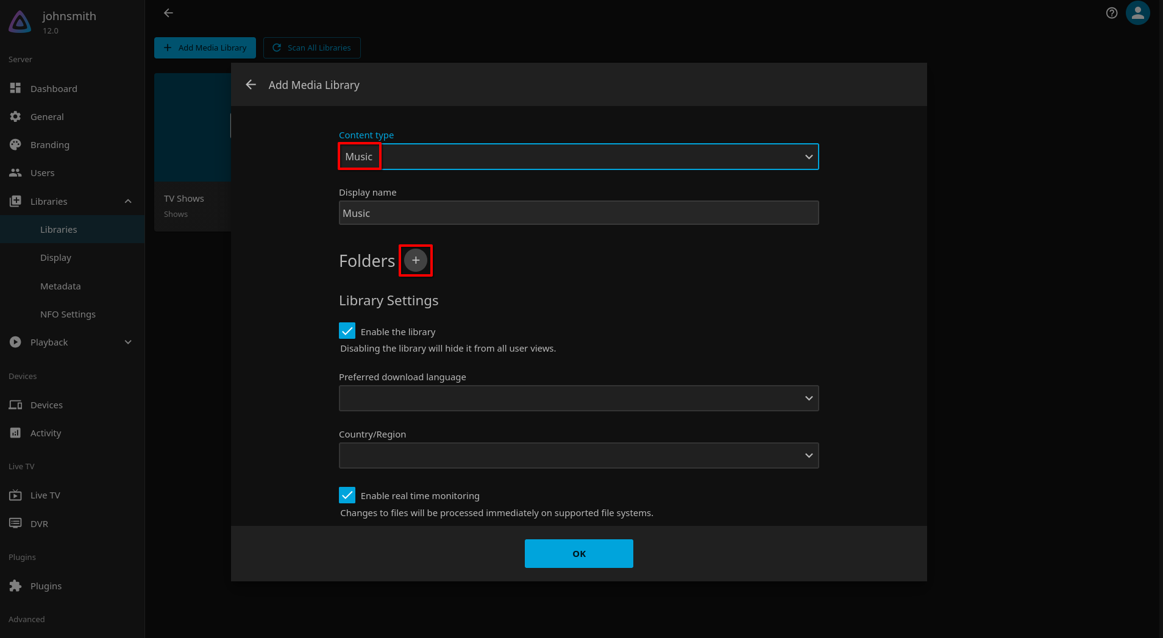Viewport: 1163px width, 638px height.
Task: Click the General gear icon
Action: [16, 116]
